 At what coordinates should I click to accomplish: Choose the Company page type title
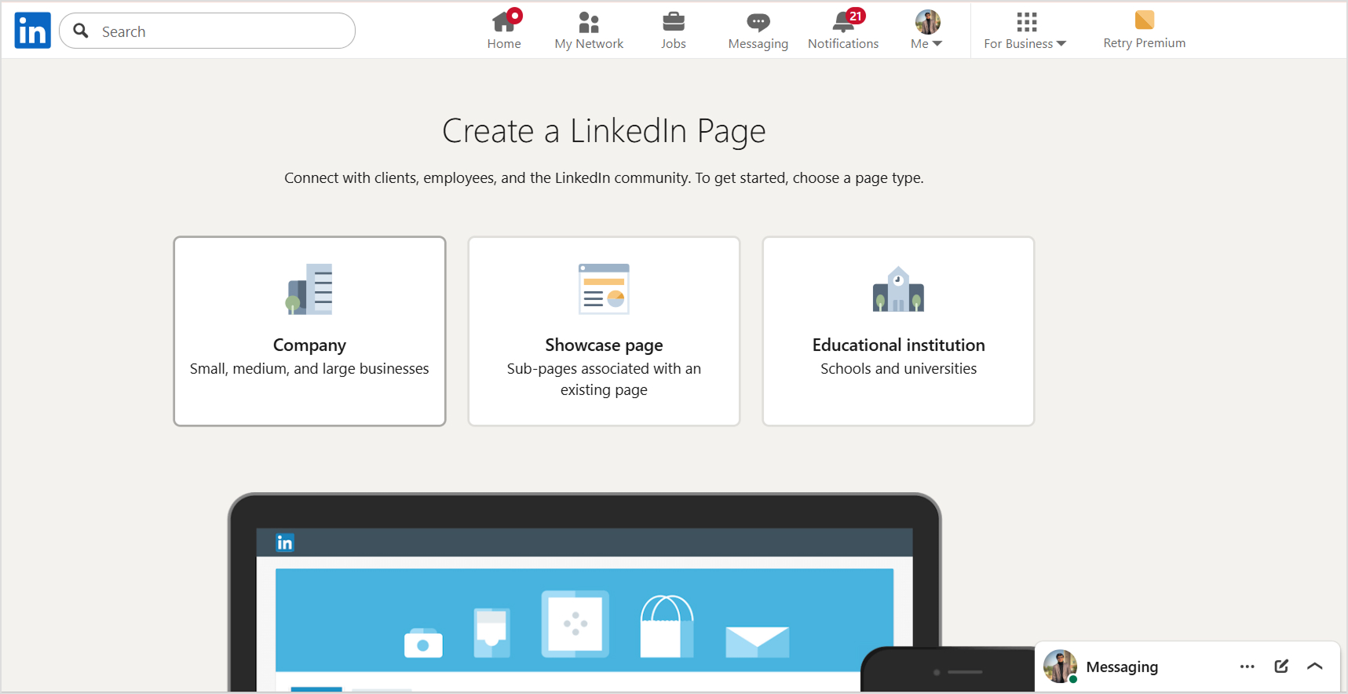(x=309, y=345)
